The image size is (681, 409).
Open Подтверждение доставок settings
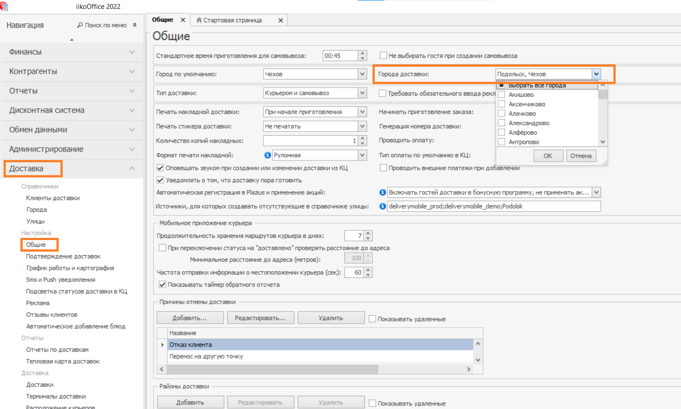coord(64,256)
